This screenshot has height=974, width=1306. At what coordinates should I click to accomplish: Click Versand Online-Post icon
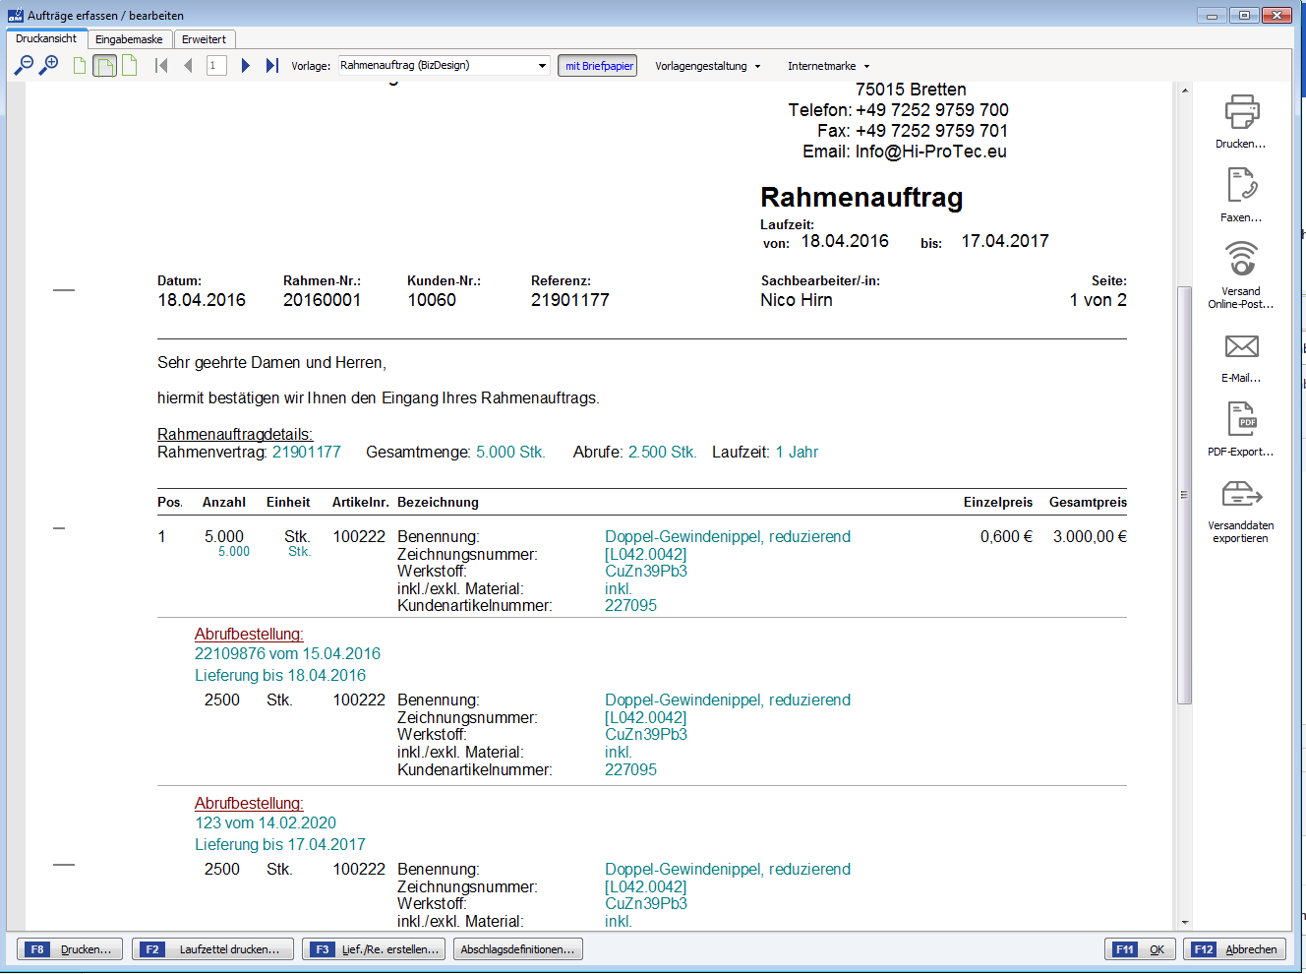pos(1241,259)
